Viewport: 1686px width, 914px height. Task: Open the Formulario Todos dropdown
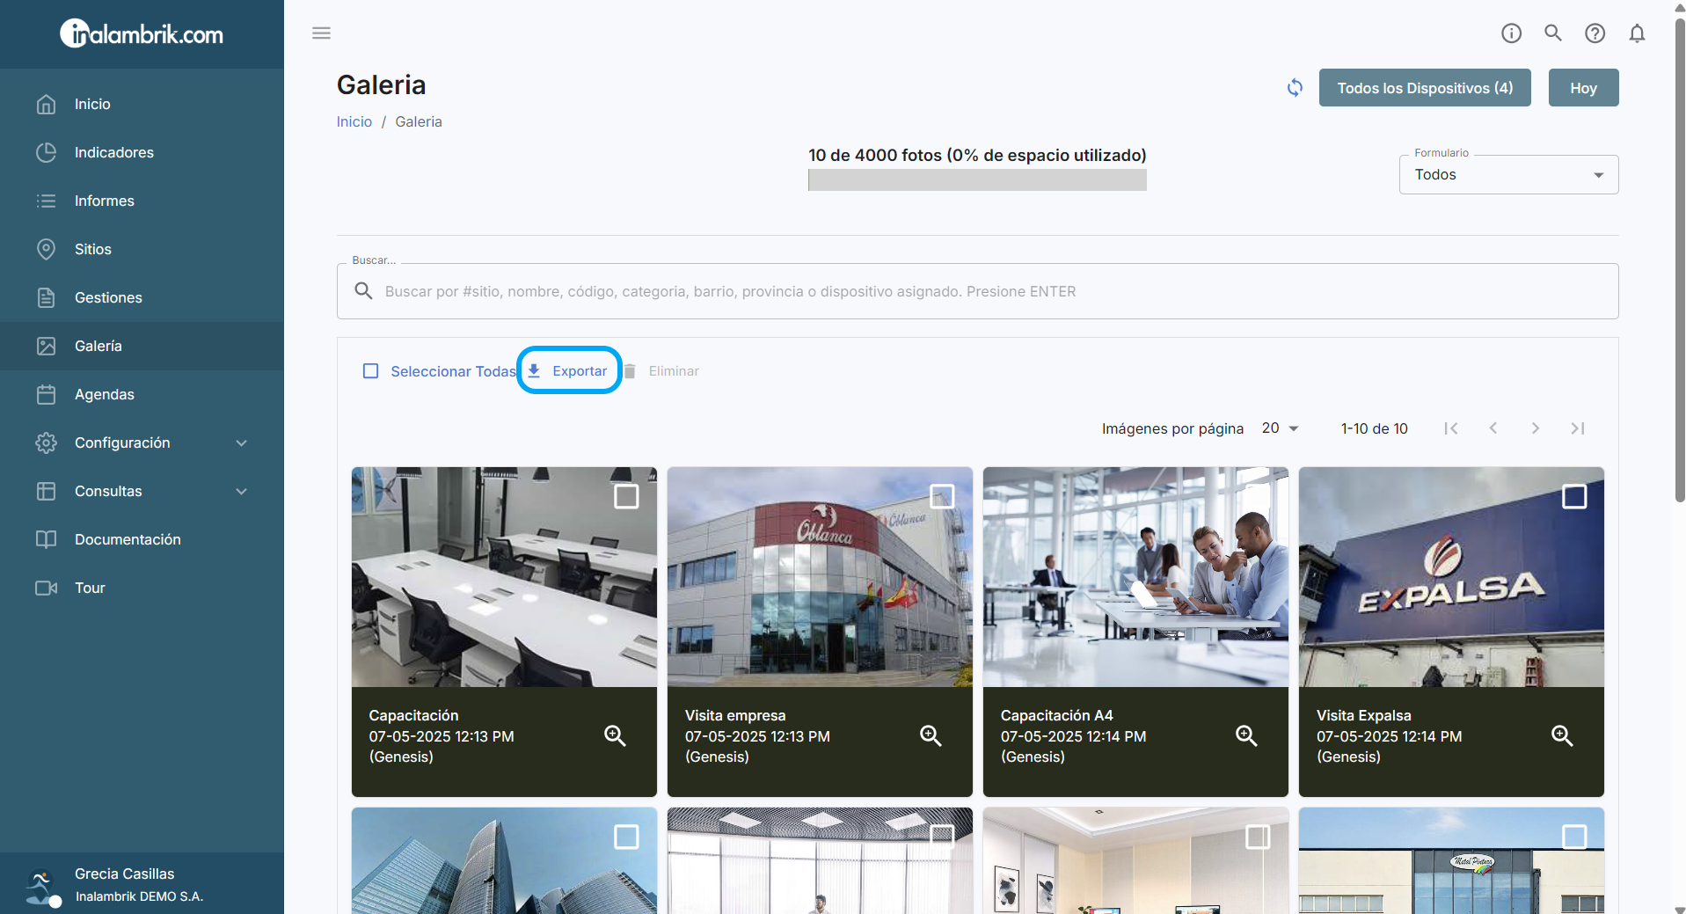1508,175
